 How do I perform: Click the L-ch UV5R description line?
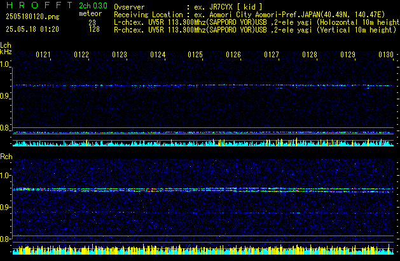coord(257,22)
